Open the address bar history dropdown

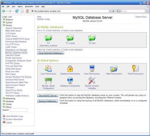110,11
